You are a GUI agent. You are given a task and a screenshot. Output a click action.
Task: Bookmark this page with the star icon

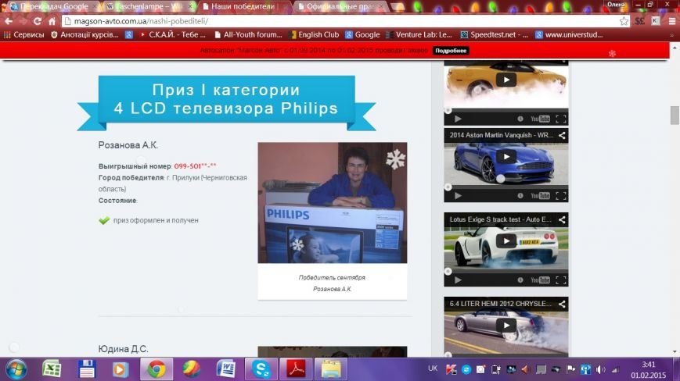[x=624, y=21]
